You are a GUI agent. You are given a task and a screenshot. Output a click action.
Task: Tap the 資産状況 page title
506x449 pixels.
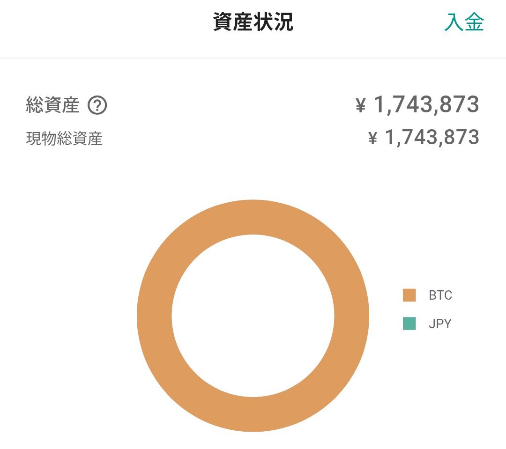coord(253,22)
